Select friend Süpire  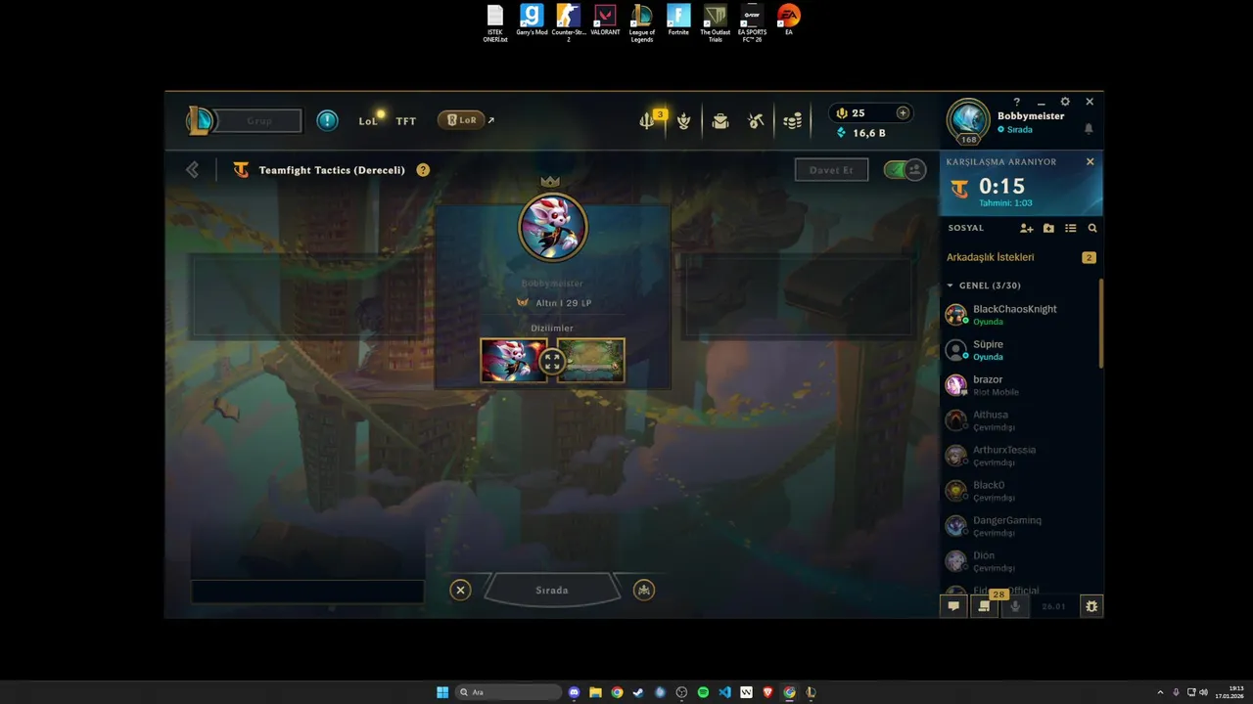click(1019, 350)
